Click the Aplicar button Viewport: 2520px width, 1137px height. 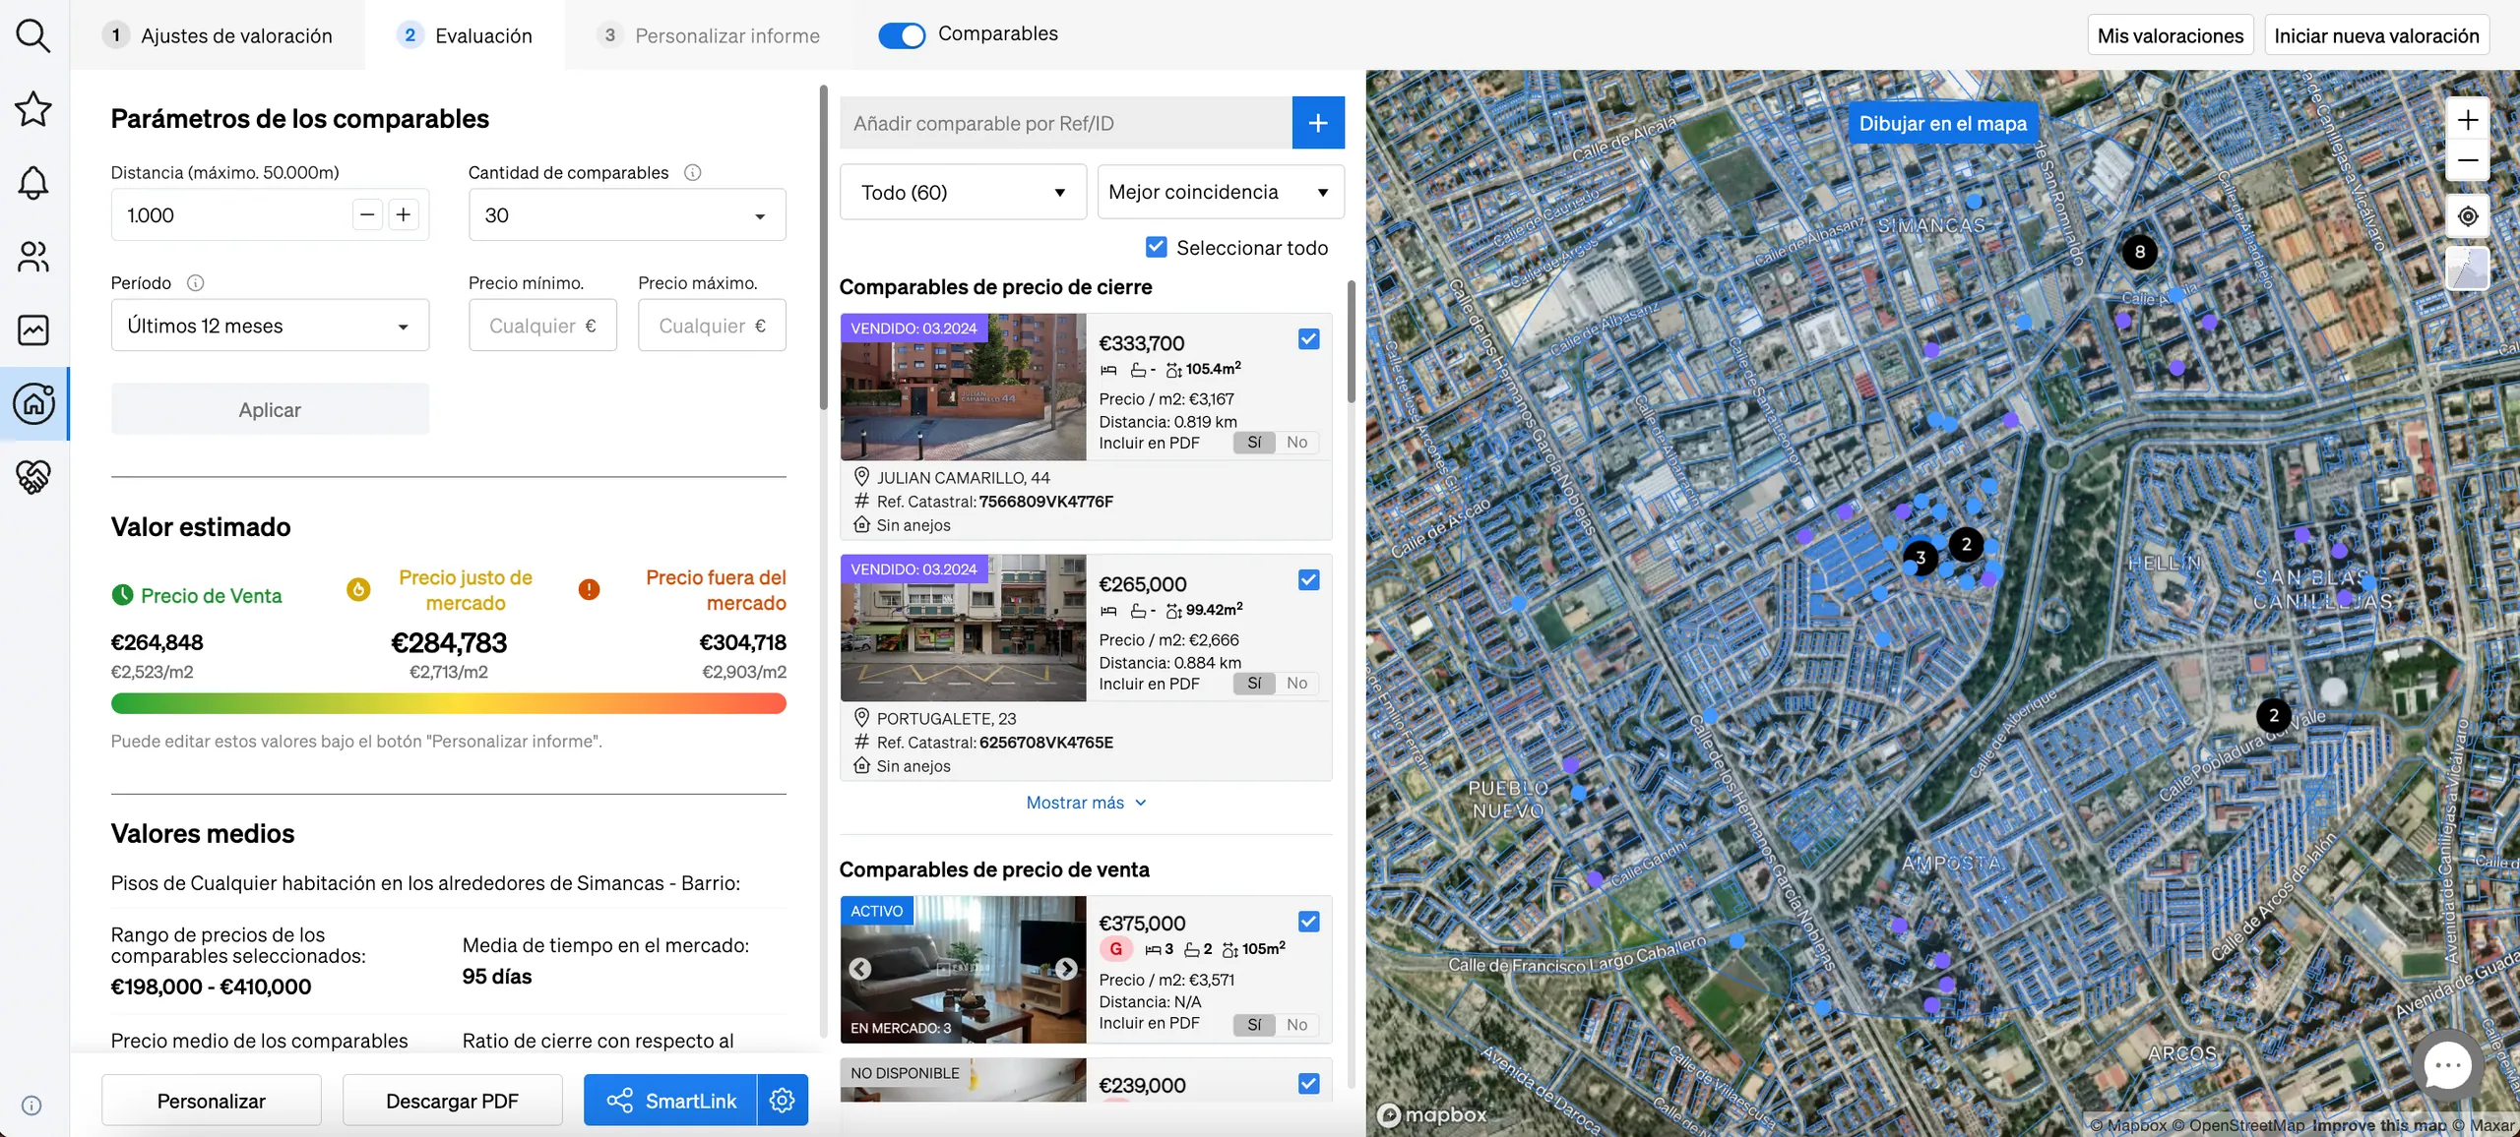pos(270,409)
